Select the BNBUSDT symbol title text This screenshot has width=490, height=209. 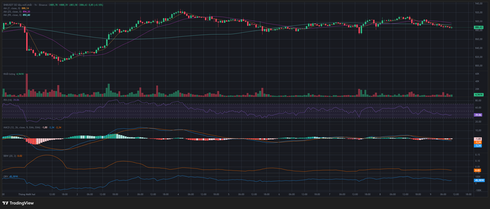pos(9,5)
